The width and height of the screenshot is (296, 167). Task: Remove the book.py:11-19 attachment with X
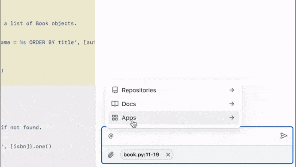(x=168, y=154)
